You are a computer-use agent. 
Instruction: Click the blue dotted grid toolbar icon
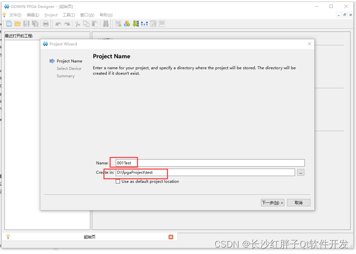pyautogui.click(x=145, y=24)
